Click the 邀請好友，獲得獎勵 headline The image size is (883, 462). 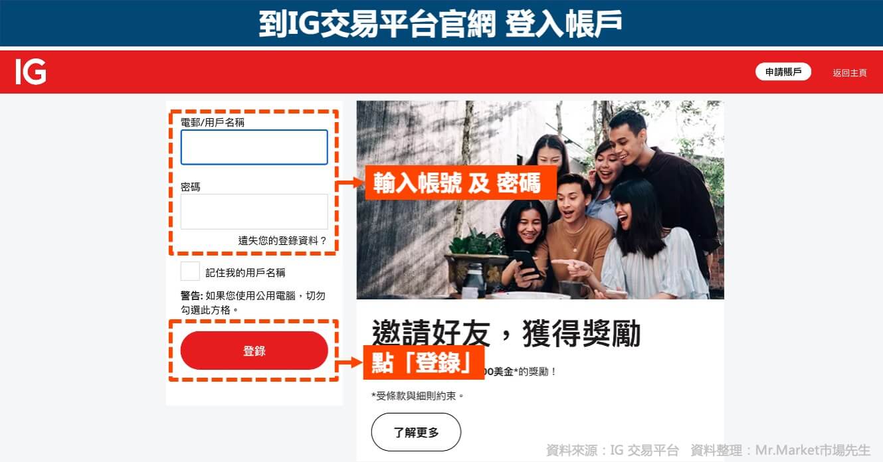(506, 333)
